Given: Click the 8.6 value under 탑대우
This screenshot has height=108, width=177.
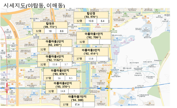Looking at the screenshot, I should pyautogui.click(x=62, y=31).
